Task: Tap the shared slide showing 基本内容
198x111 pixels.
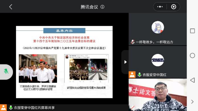Action: (64, 62)
